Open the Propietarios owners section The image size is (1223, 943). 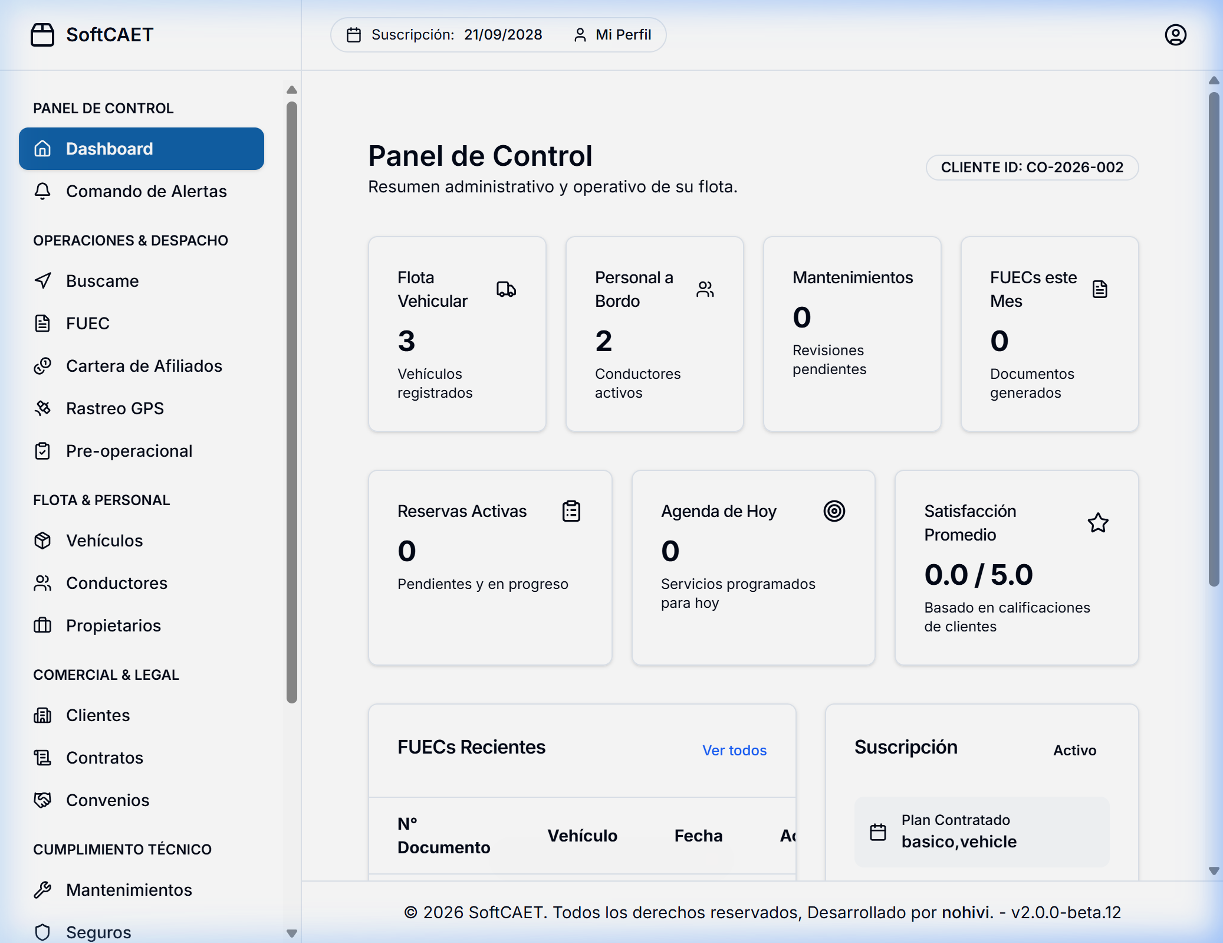tap(113, 626)
